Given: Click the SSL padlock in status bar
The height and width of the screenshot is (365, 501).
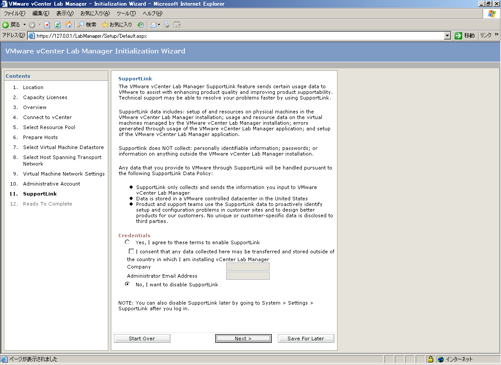Looking at the screenshot, I should pos(431,359).
